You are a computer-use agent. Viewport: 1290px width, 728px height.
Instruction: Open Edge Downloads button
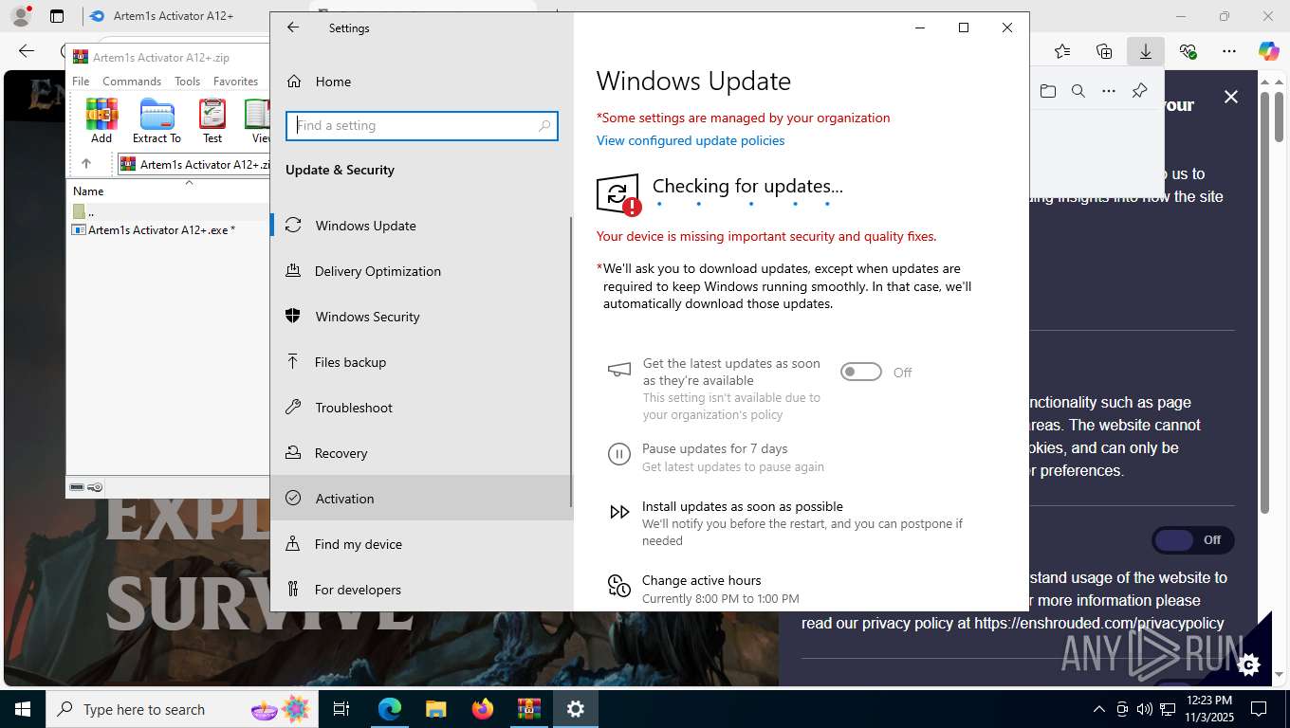click(1146, 51)
